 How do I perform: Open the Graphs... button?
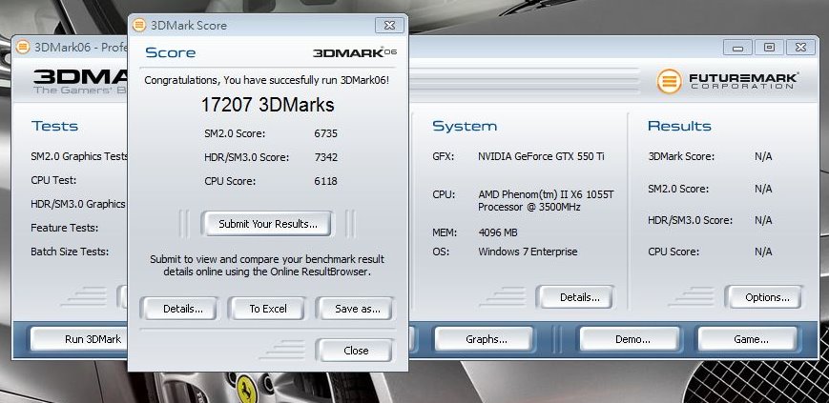click(x=486, y=339)
